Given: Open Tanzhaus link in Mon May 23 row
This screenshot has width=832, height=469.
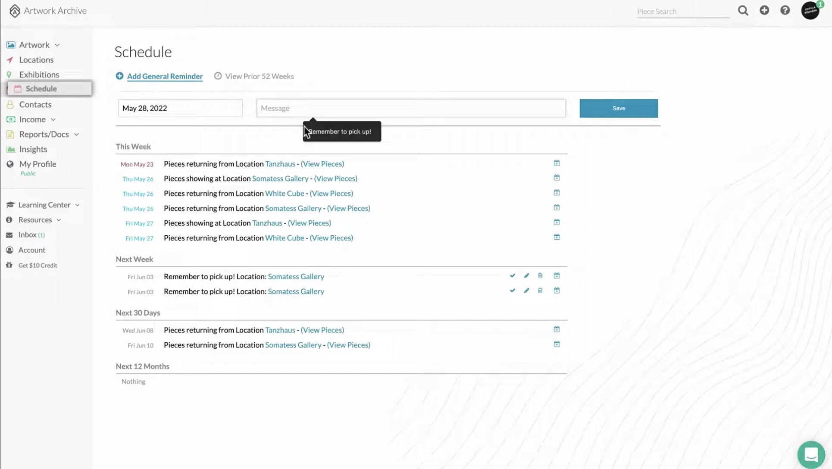Looking at the screenshot, I should tap(280, 164).
